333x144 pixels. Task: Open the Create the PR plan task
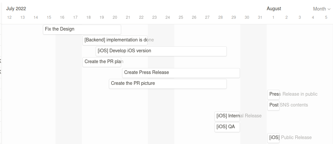(x=102, y=62)
